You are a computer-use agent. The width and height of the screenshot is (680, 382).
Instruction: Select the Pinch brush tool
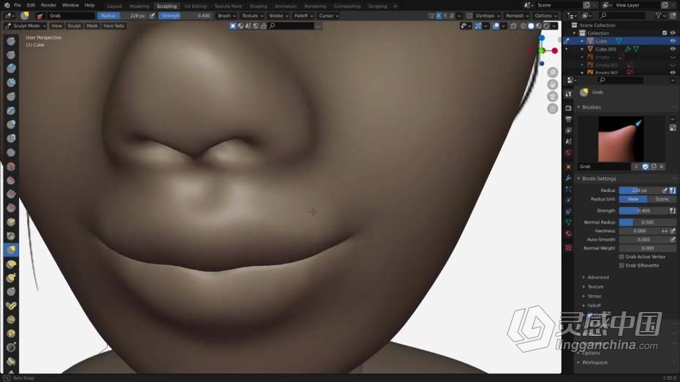point(11,236)
